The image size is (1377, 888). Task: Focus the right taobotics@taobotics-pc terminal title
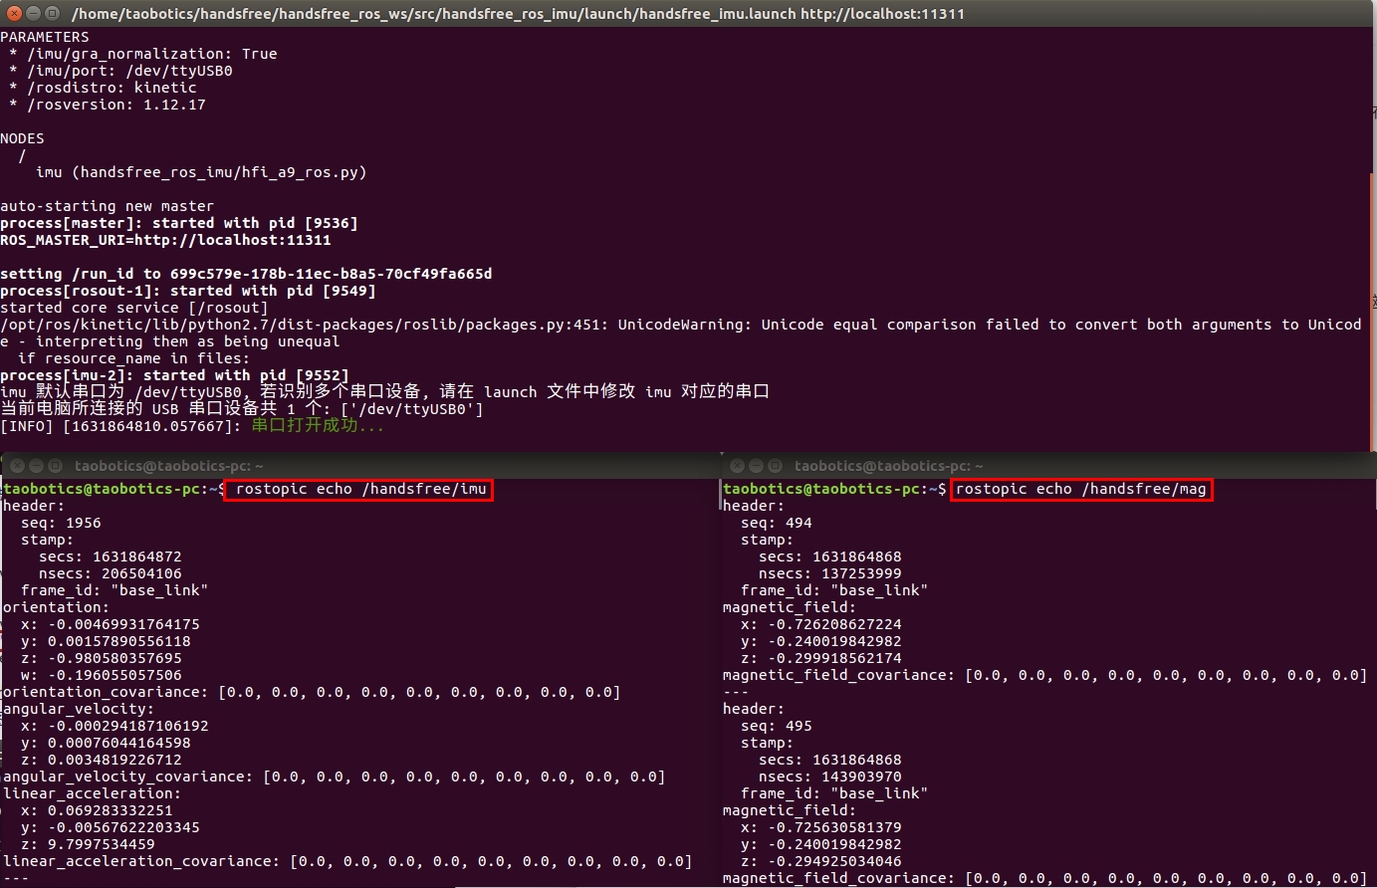(x=888, y=466)
